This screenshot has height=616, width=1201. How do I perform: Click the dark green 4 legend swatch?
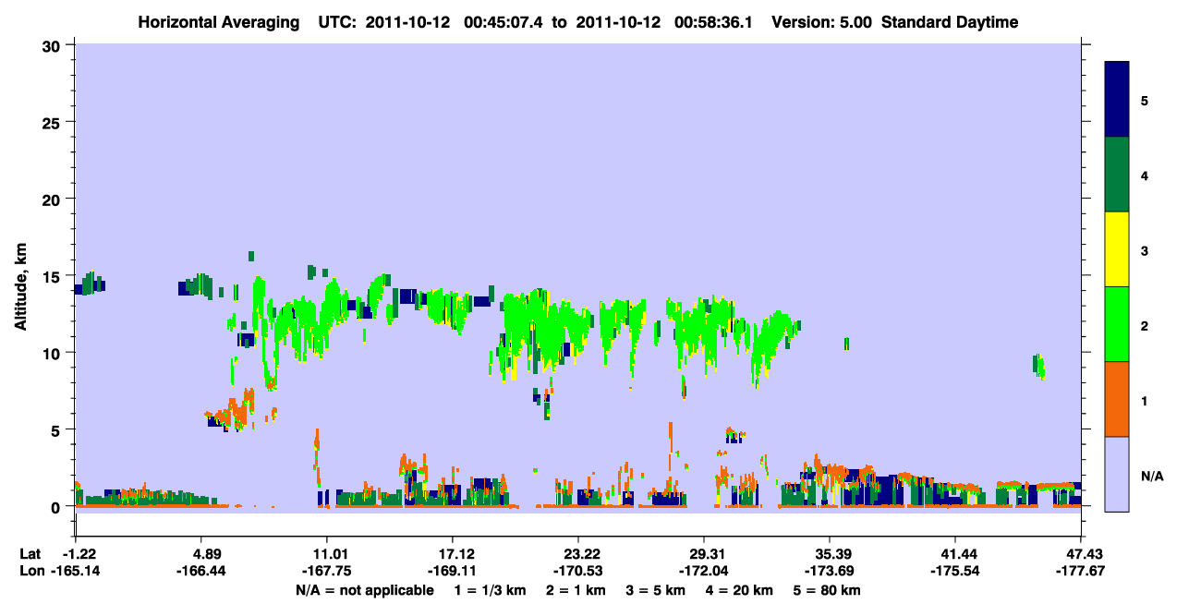tap(1118, 175)
